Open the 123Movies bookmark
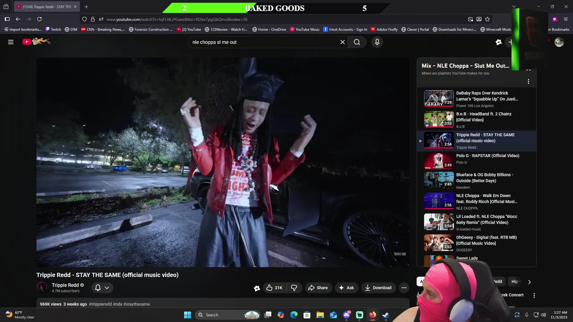Image resolution: width=573 pixels, height=322 pixels. click(x=226, y=30)
